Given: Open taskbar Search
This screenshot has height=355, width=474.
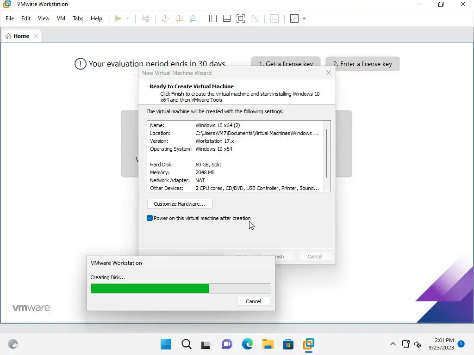Looking at the screenshot, I should pyautogui.click(x=187, y=344).
